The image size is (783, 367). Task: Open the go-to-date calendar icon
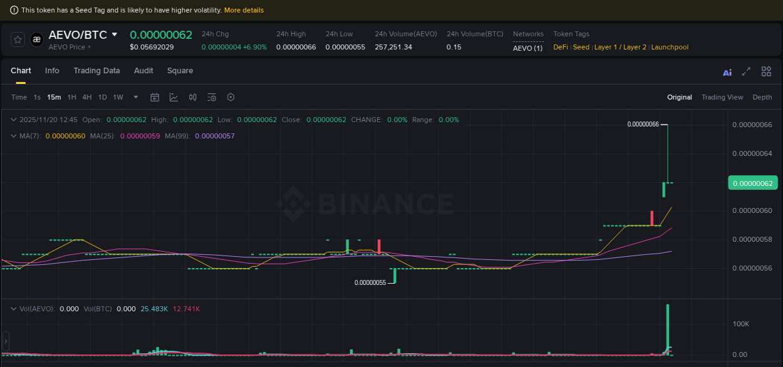point(155,97)
